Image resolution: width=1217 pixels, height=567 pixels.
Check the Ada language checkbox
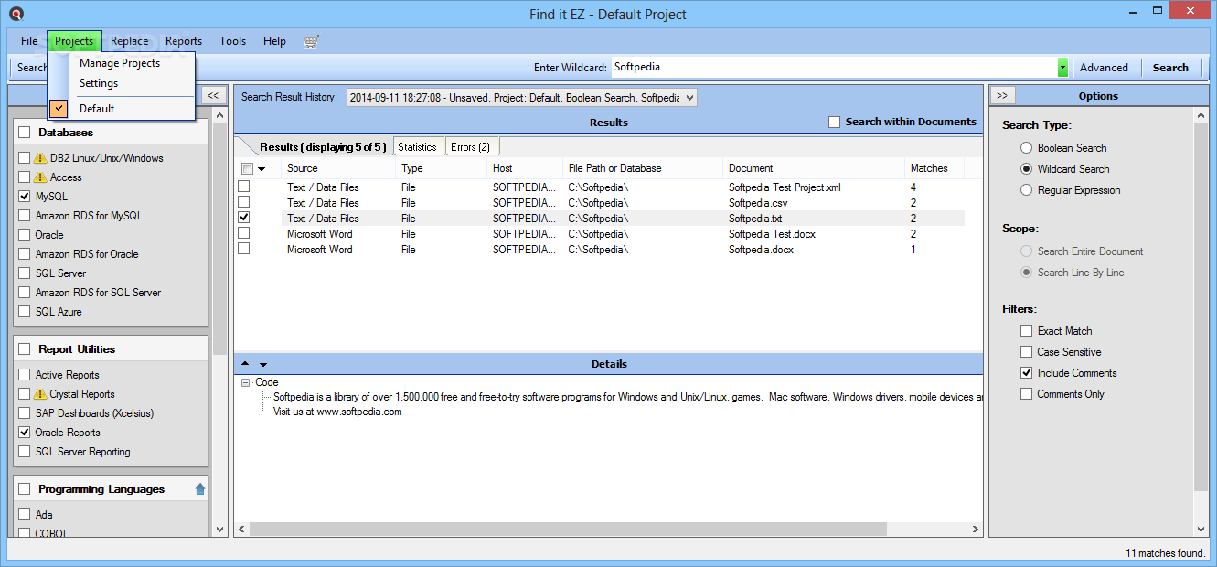pos(25,515)
